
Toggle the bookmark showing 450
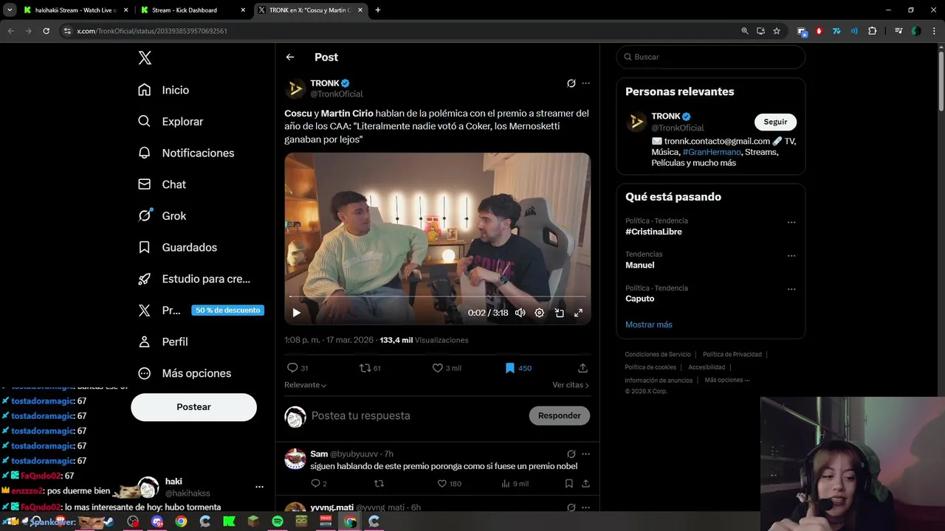(x=518, y=368)
